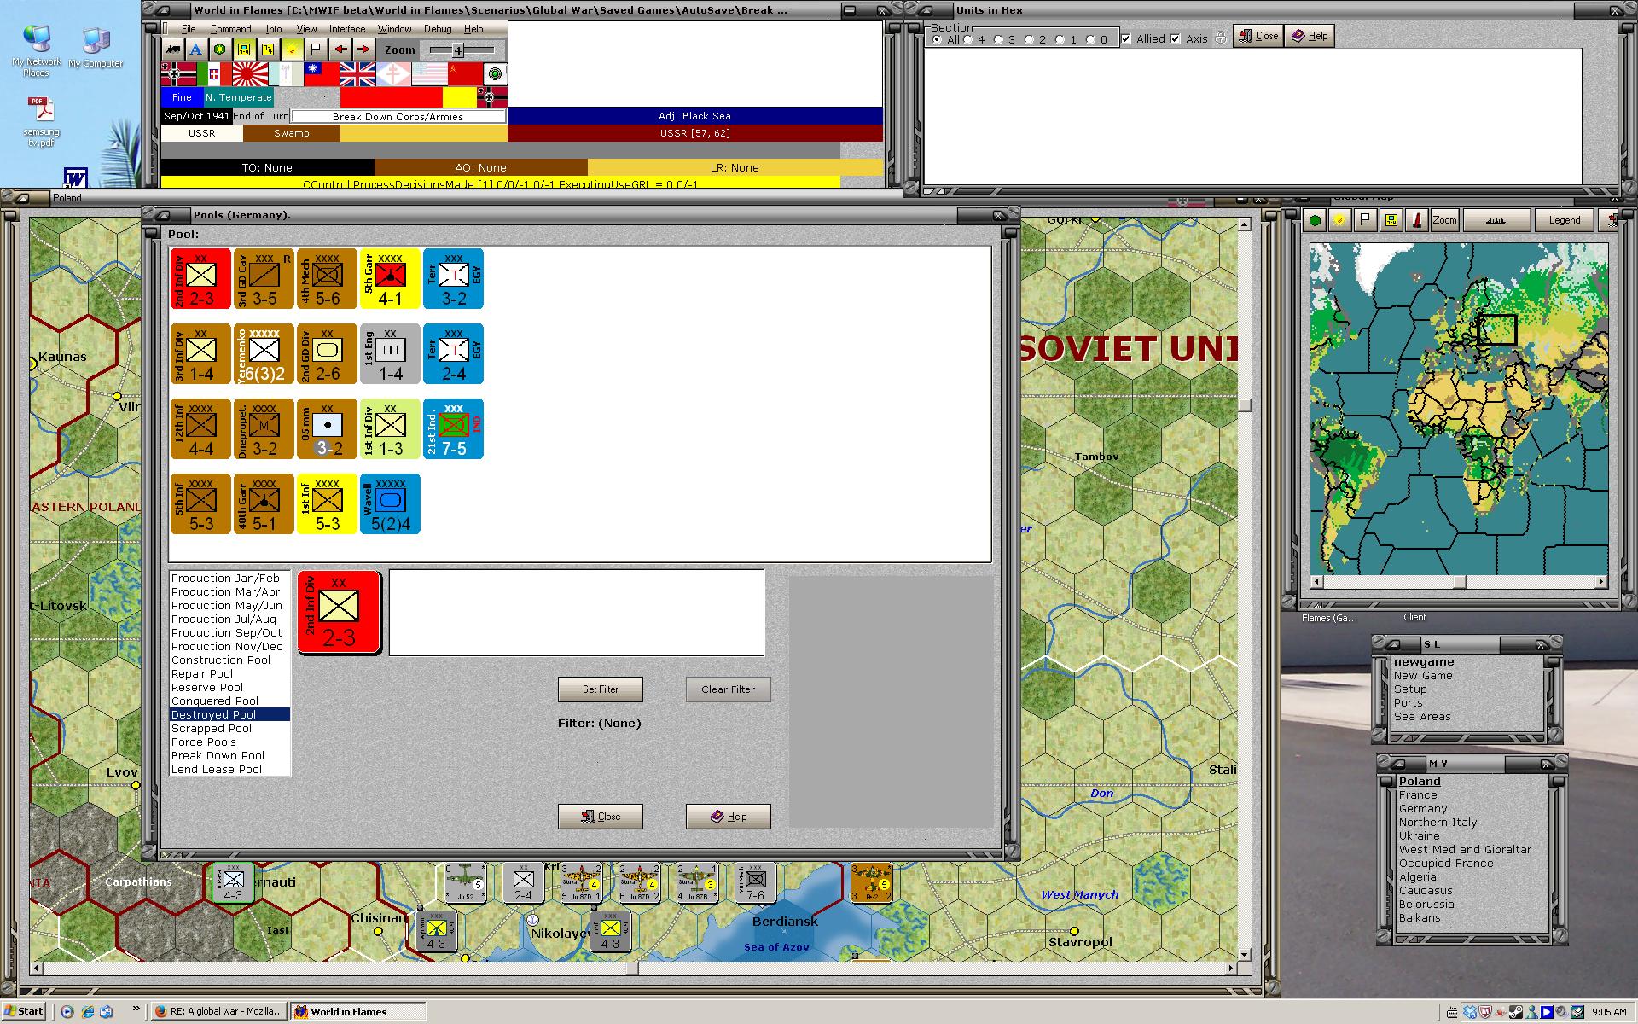Toggle the padlock in Units in Hex
This screenshot has height=1024, width=1638.
(x=1221, y=38)
